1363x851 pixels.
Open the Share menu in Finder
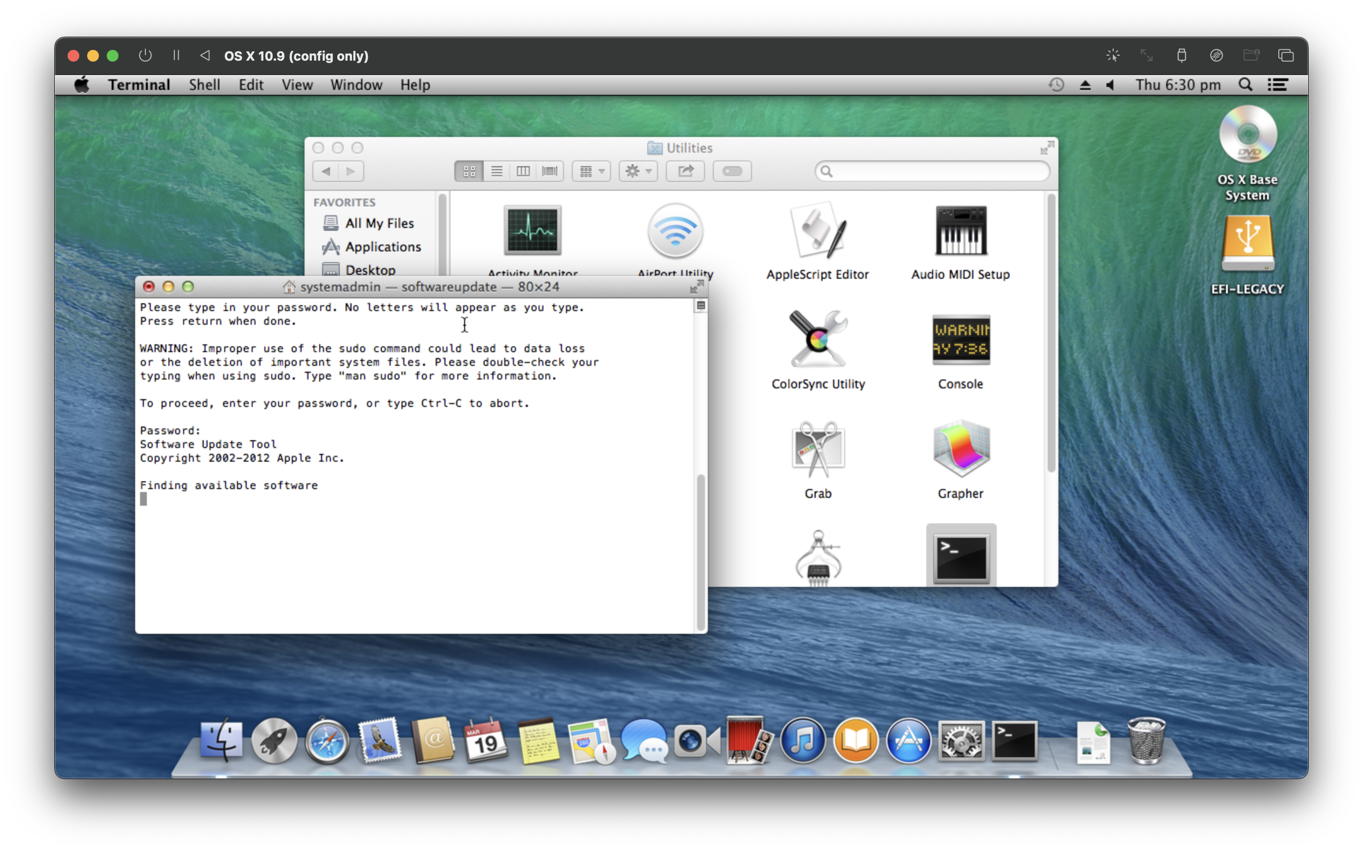[685, 171]
